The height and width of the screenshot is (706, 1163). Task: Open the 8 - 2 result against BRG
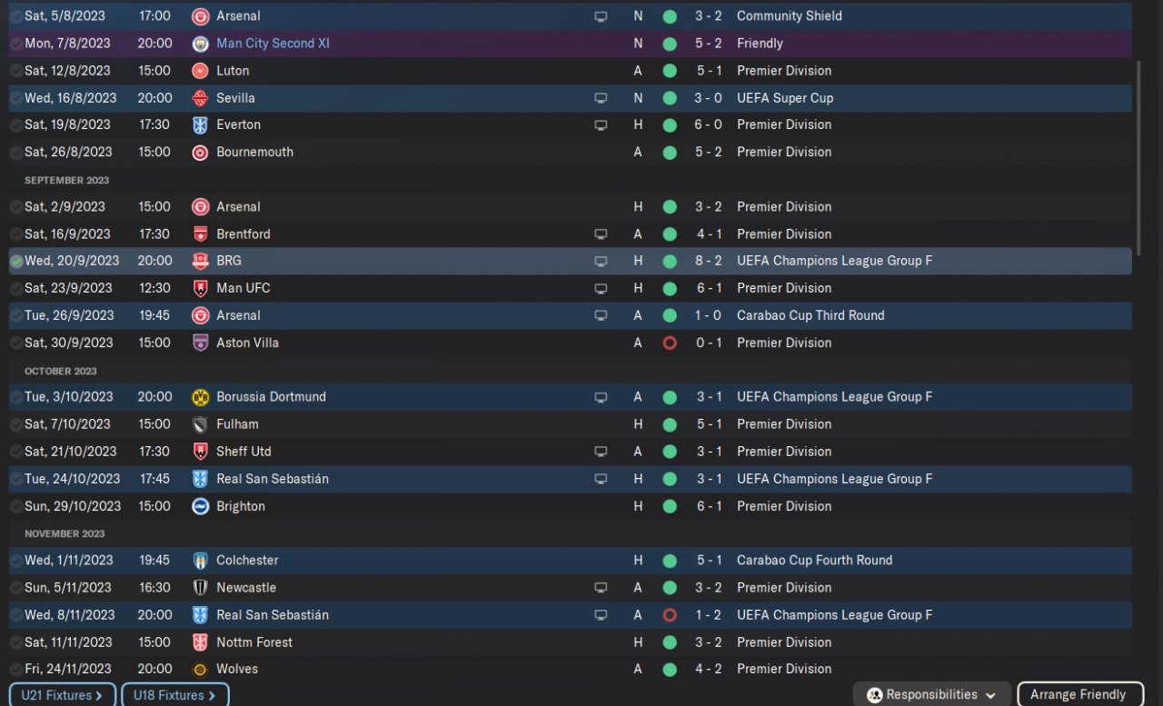(709, 261)
